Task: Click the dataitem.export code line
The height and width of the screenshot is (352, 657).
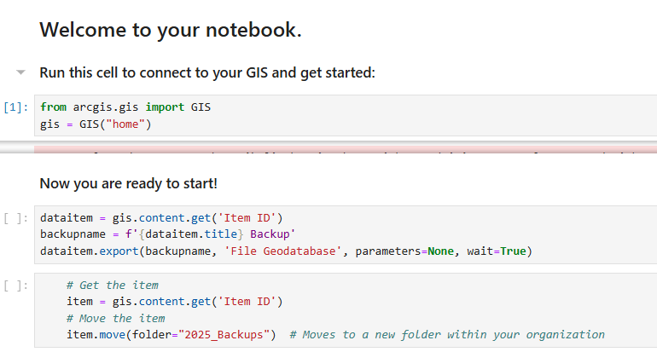Action: pyautogui.click(x=285, y=251)
